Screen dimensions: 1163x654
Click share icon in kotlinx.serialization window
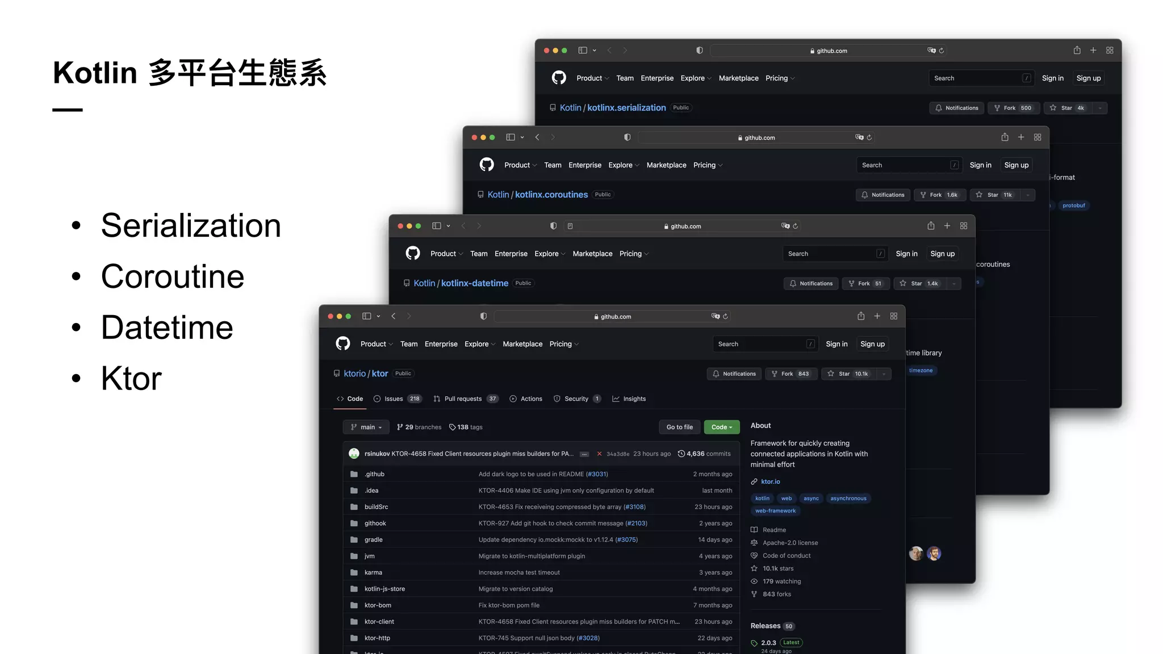coord(1077,50)
